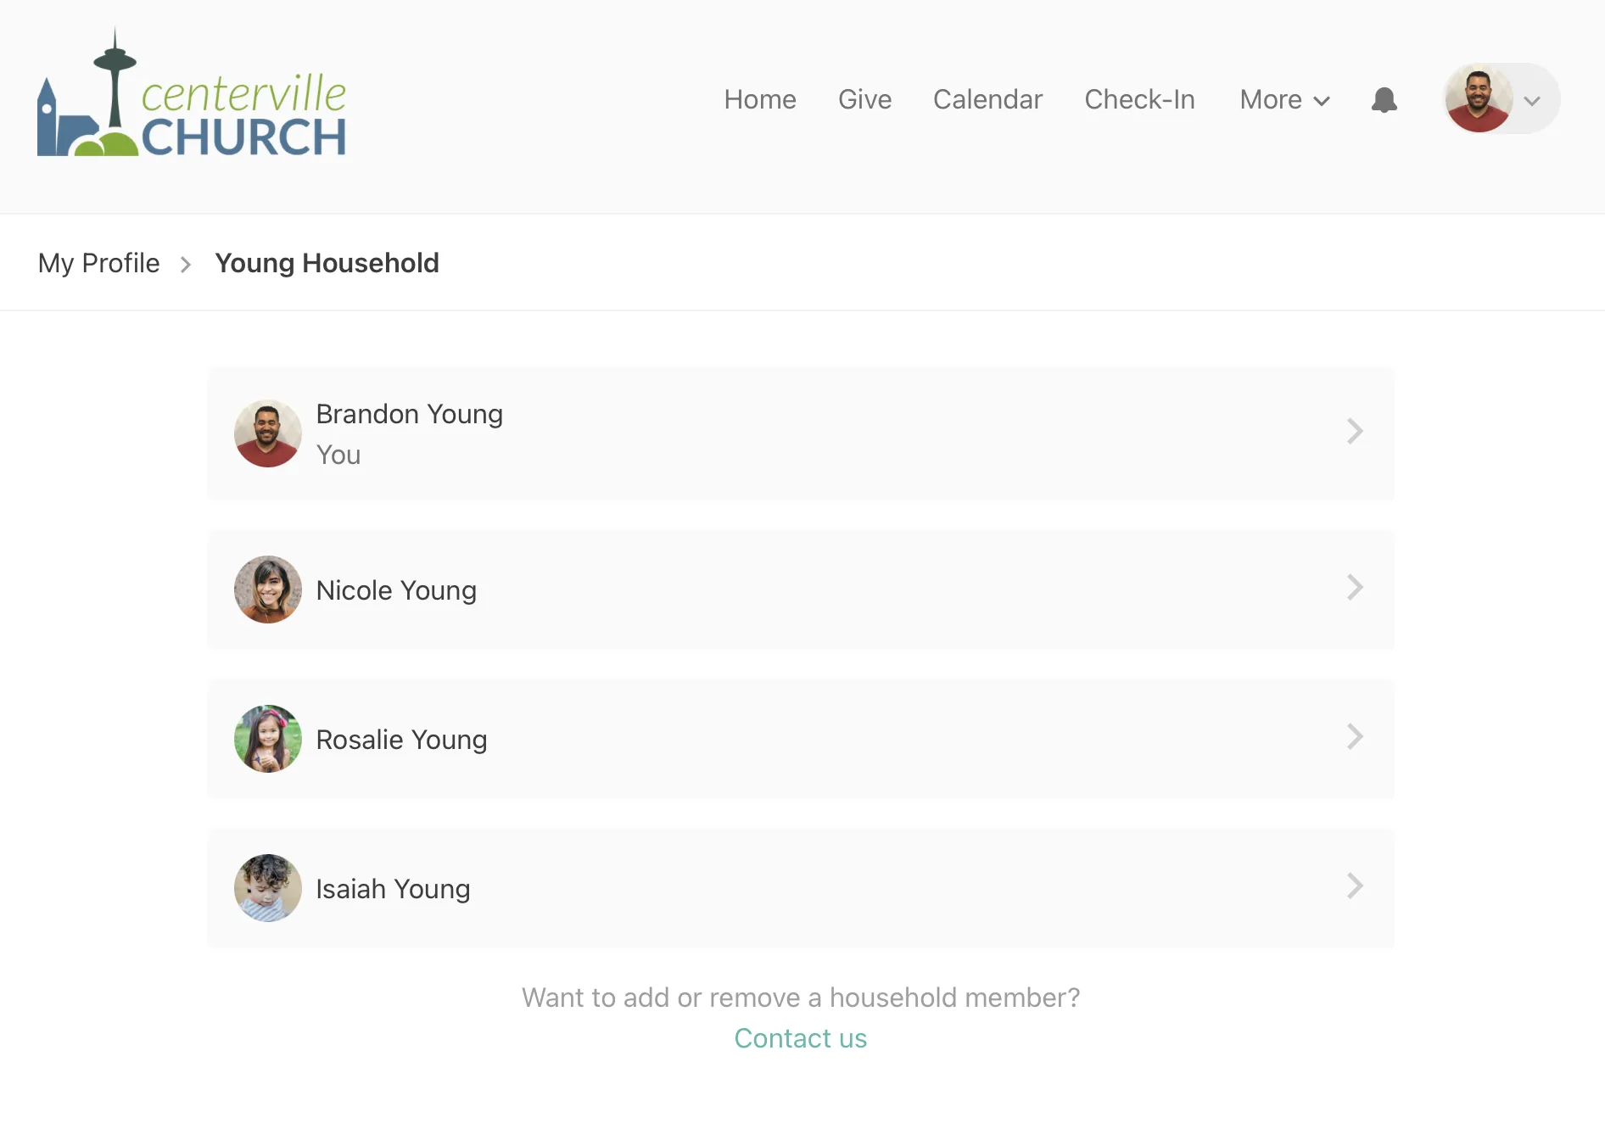Open the Calendar page
Screen dimensions: 1605x1140
click(x=987, y=100)
